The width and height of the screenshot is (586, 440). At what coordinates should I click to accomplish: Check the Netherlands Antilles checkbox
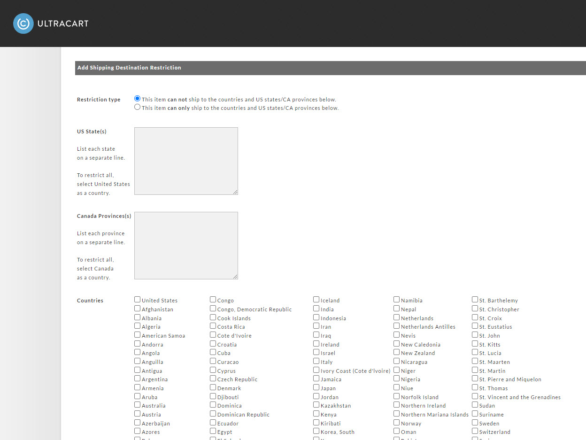(396, 326)
